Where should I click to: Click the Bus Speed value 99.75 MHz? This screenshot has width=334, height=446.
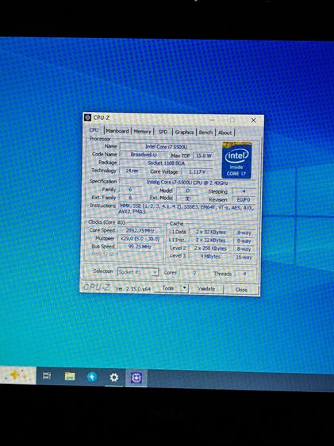pyautogui.click(x=140, y=247)
